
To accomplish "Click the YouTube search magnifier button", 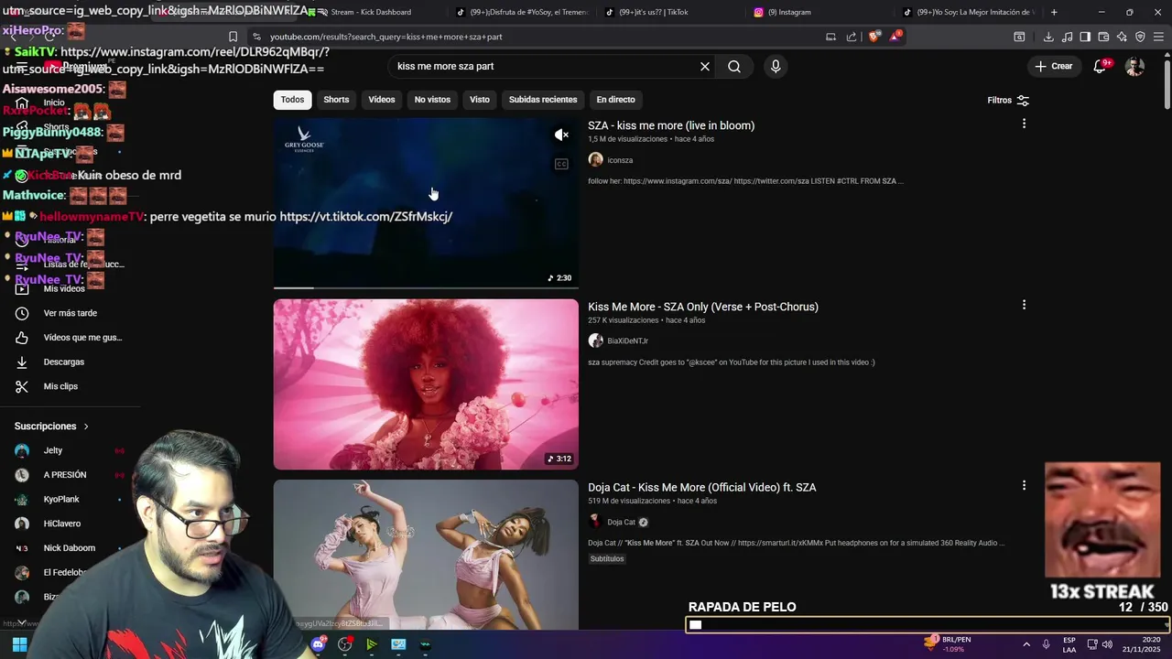I will tap(734, 67).
